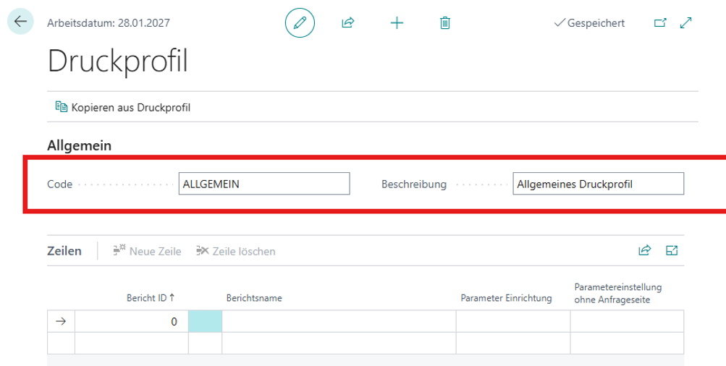Click the share icon in header
This screenshot has width=726, height=366.
[347, 22]
